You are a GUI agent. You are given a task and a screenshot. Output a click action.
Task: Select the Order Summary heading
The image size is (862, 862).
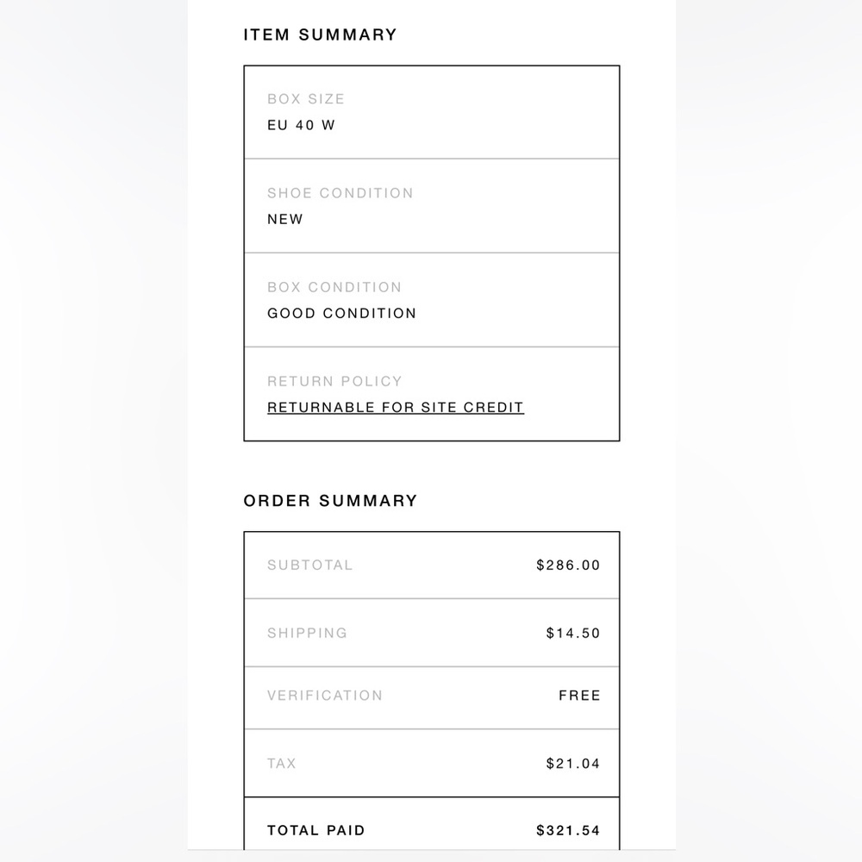tap(330, 501)
